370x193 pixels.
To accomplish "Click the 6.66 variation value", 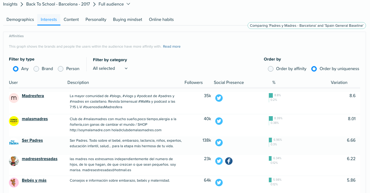I will coord(351,140).
